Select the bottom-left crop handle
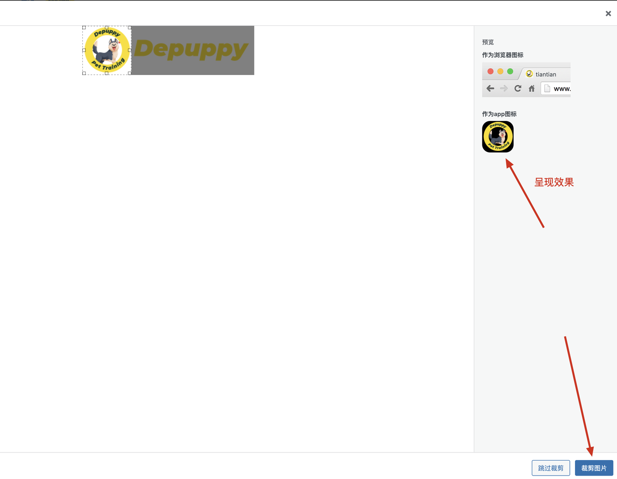This screenshot has height=479, width=617. tap(84, 73)
